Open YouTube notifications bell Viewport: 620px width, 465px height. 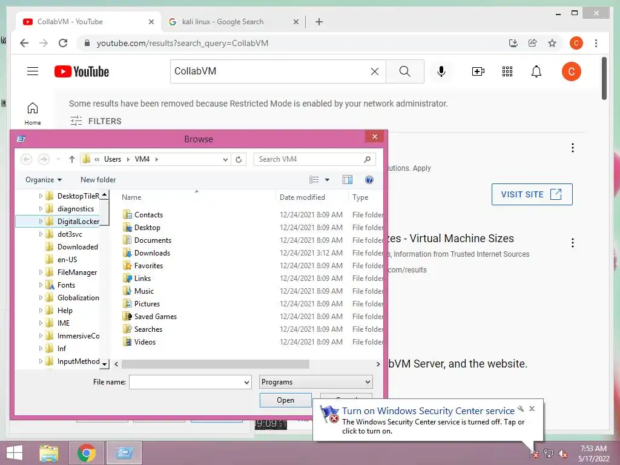(536, 71)
